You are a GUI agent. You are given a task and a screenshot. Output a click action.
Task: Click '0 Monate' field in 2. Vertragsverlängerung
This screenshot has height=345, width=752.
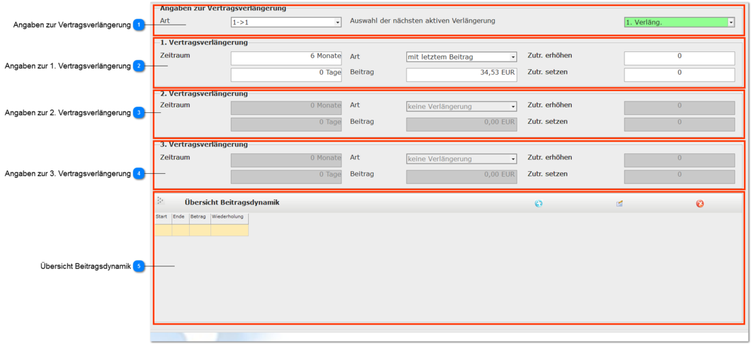(287, 108)
